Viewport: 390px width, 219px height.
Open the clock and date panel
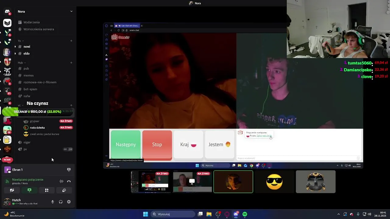pos(381,214)
